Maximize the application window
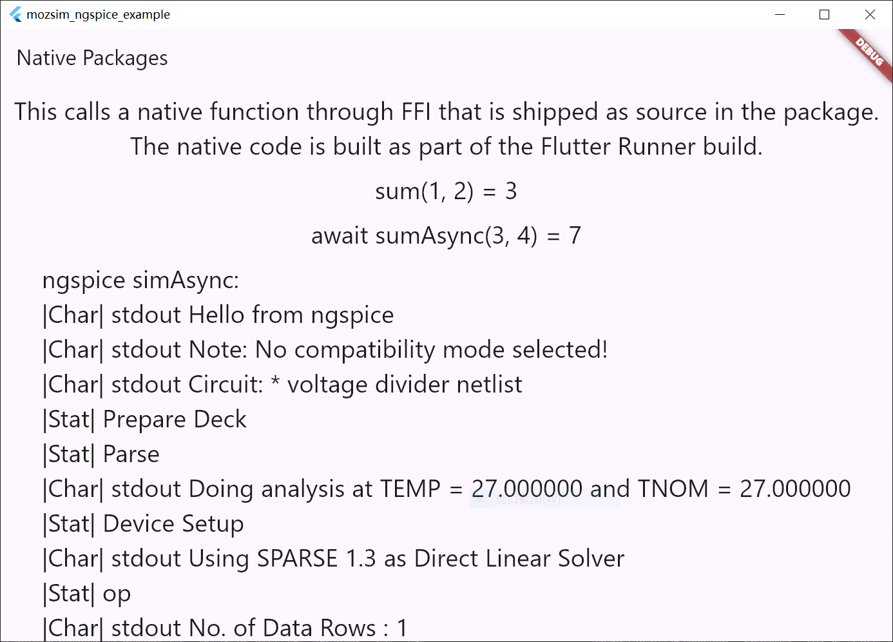Screen dimensions: 893x642 (824, 14)
